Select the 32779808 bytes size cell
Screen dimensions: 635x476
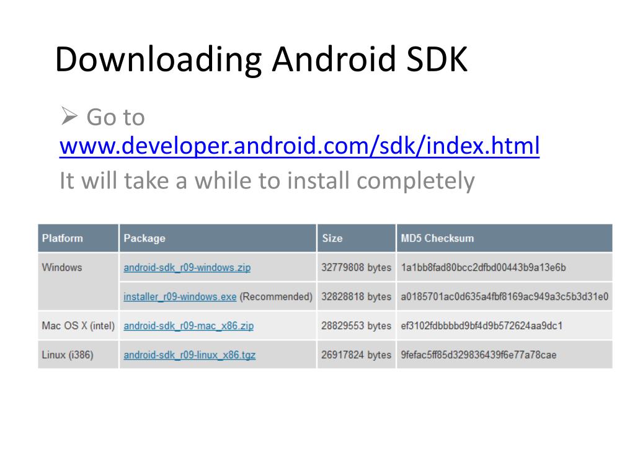click(357, 267)
